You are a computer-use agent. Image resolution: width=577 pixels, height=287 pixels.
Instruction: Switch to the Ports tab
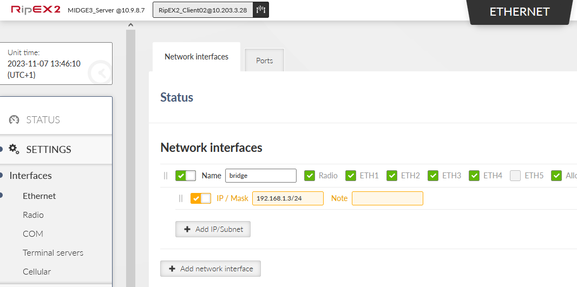pos(264,61)
